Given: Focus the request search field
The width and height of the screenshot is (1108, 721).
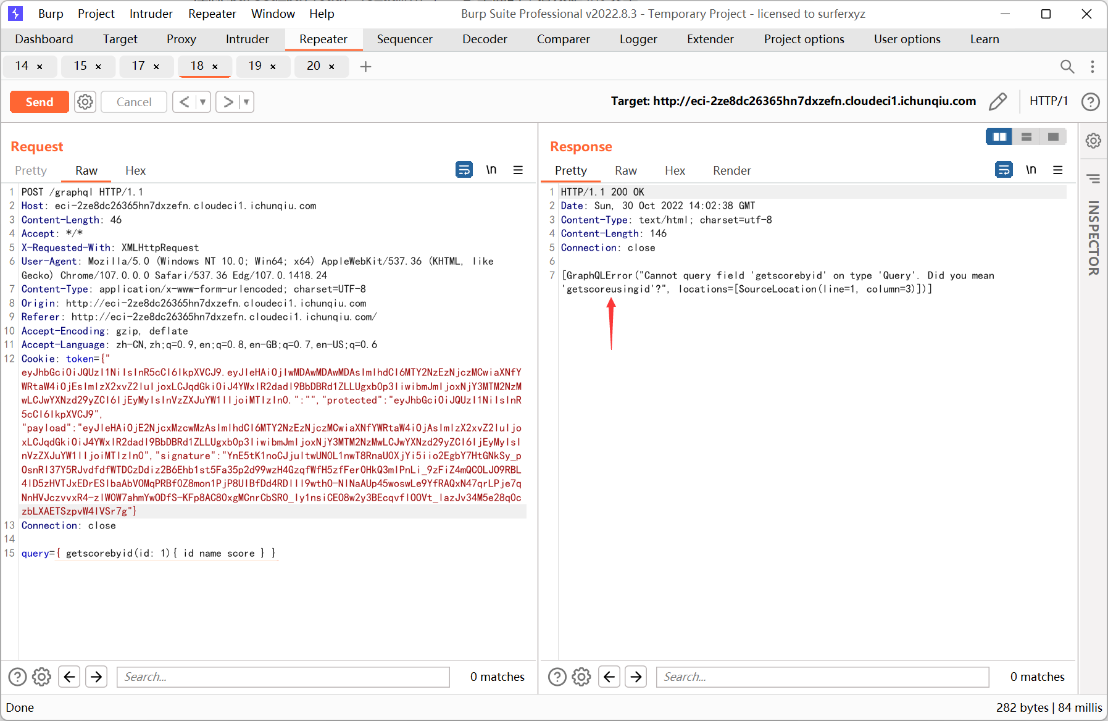Looking at the screenshot, I should (x=283, y=677).
